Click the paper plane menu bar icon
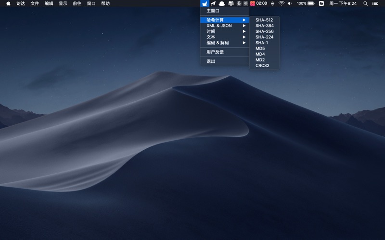Screen dimensions: 385x240 click(x=213, y=3)
